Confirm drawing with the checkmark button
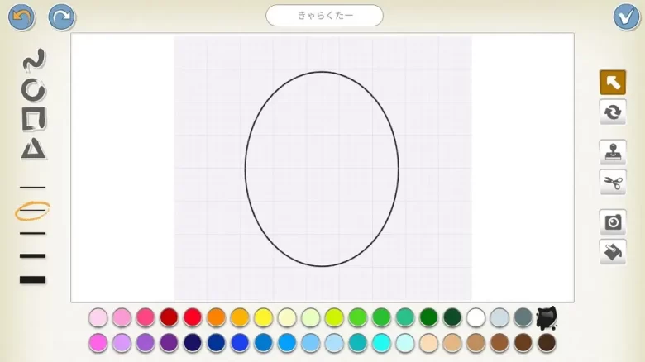Viewport: 645px width, 362px height. (x=626, y=17)
